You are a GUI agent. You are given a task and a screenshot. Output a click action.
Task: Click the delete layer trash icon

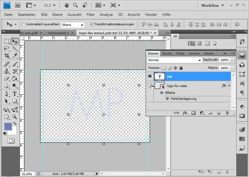coord(227,113)
